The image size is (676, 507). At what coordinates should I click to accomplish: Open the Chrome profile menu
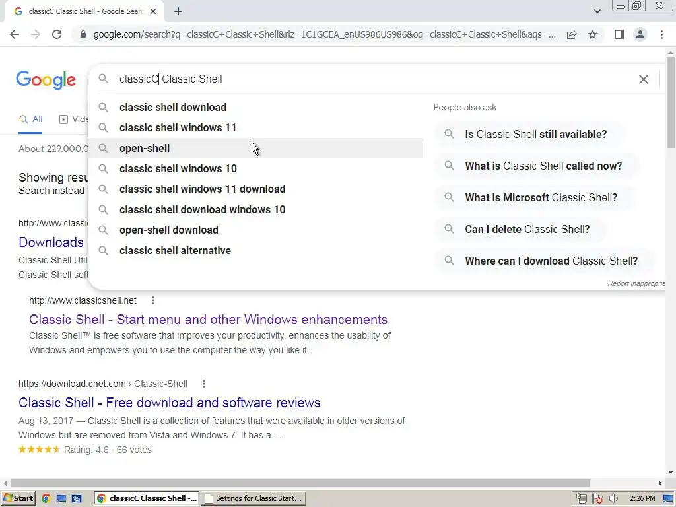(x=640, y=34)
